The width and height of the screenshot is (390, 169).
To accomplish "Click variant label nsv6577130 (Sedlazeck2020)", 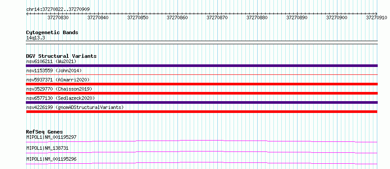I will pos(60,98).
